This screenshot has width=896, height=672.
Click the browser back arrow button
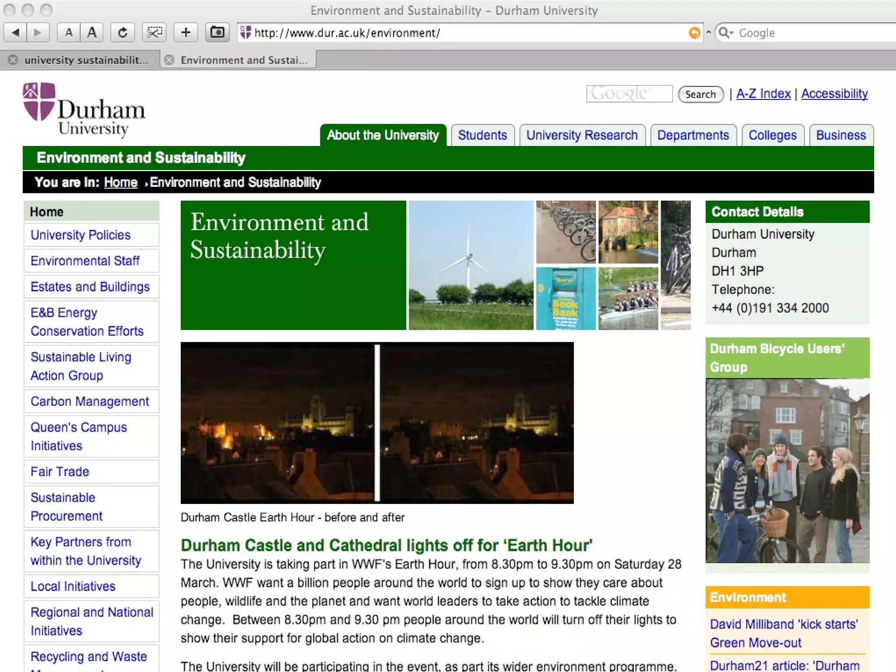(x=16, y=33)
